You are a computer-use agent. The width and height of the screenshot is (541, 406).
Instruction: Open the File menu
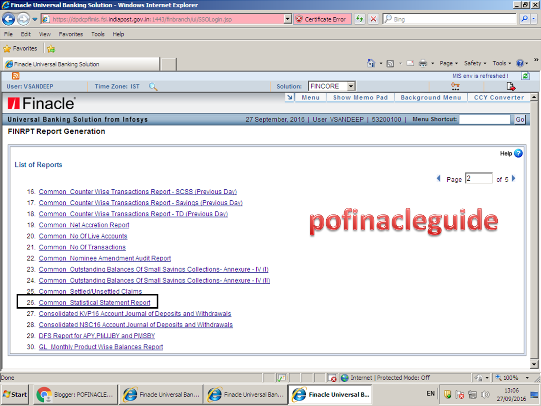coord(8,34)
